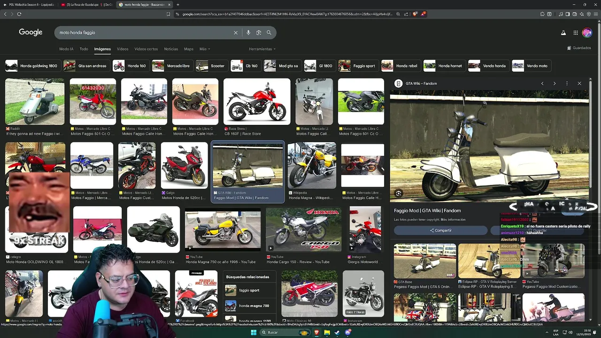Open Windows Start menu

(254, 332)
